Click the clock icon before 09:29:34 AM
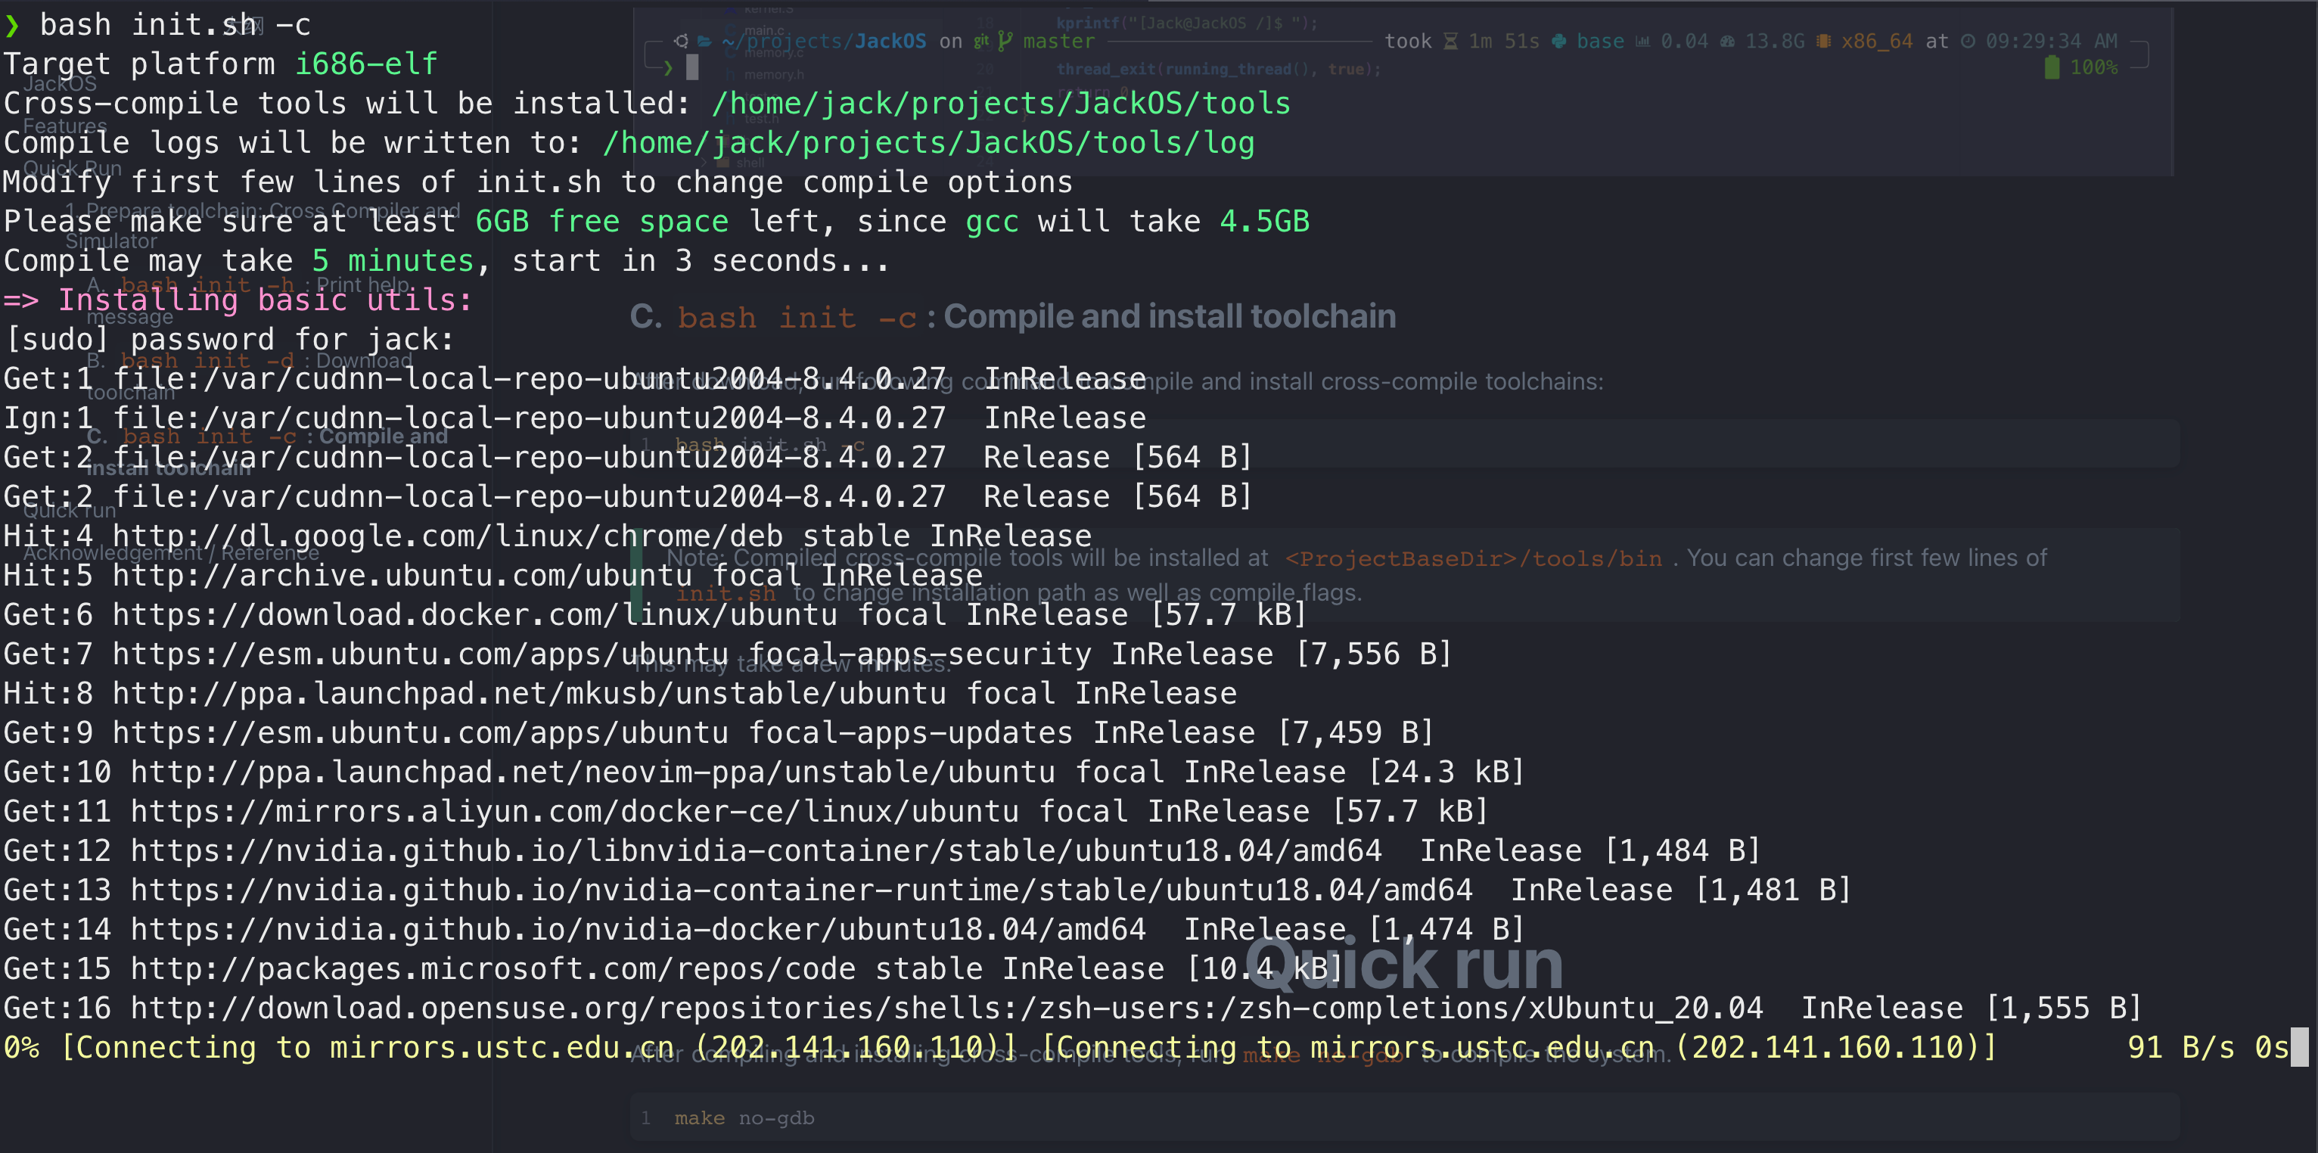This screenshot has height=1153, width=2318. coord(1968,42)
